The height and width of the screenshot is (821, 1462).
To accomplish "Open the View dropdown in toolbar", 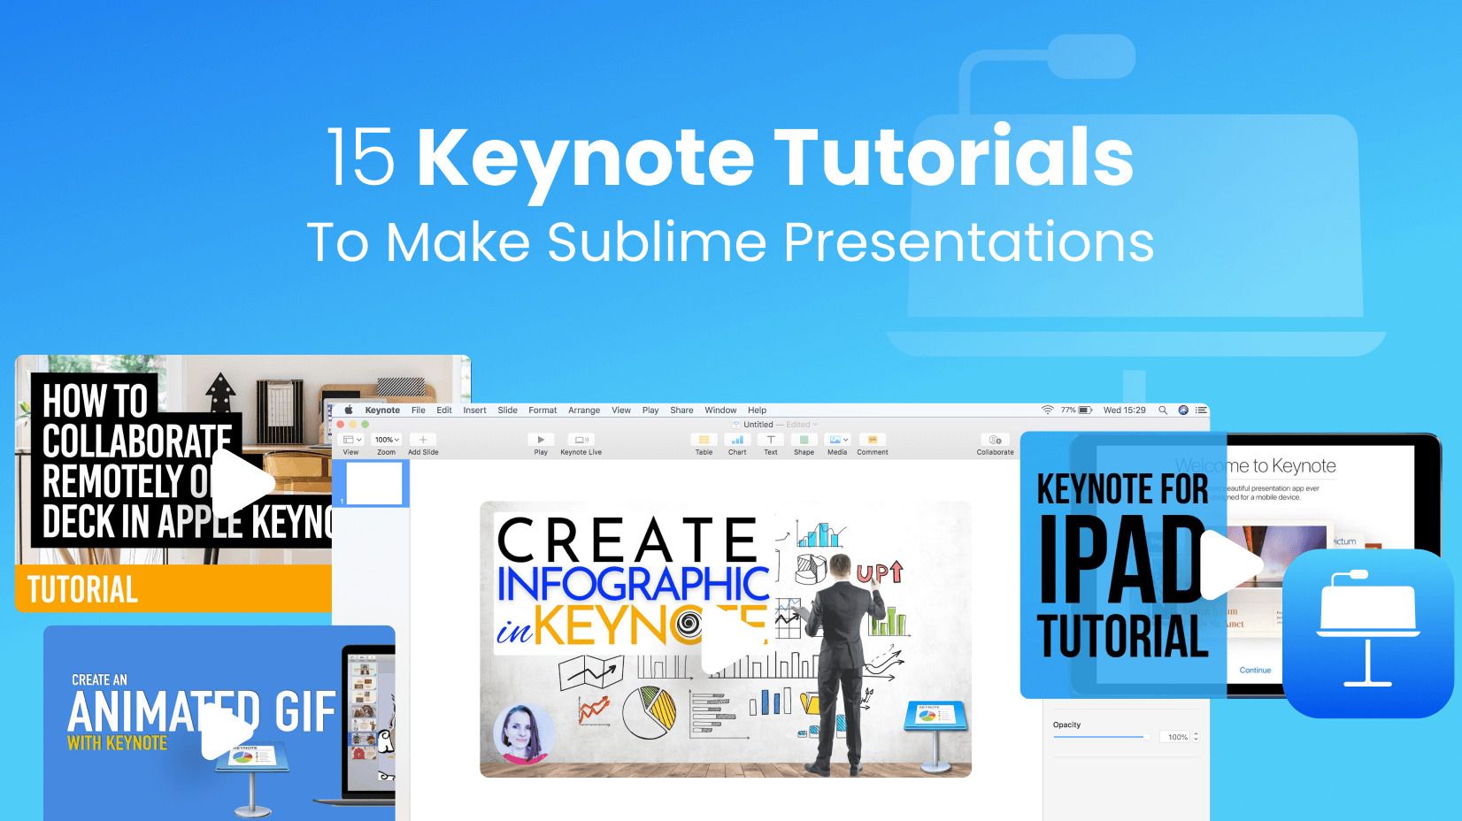I will coord(351,441).
